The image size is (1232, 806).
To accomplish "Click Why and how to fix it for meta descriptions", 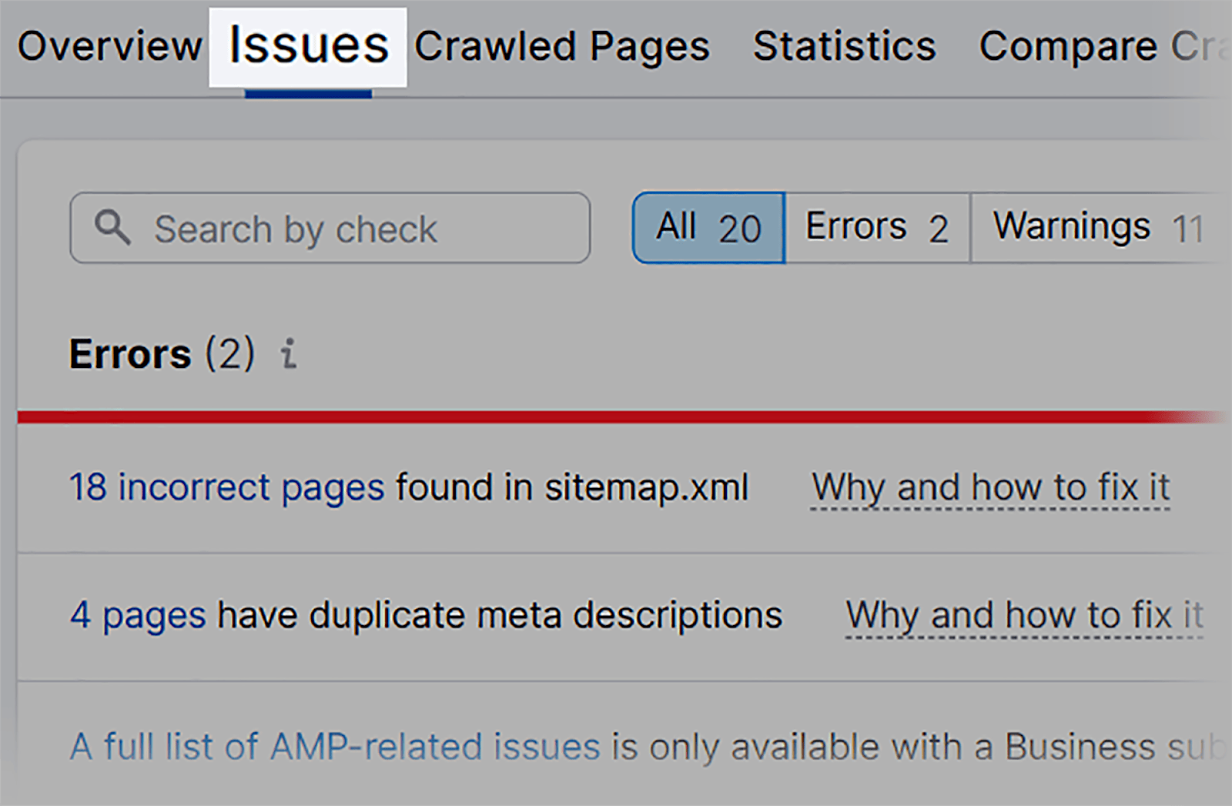I will (x=1024, y=614).
